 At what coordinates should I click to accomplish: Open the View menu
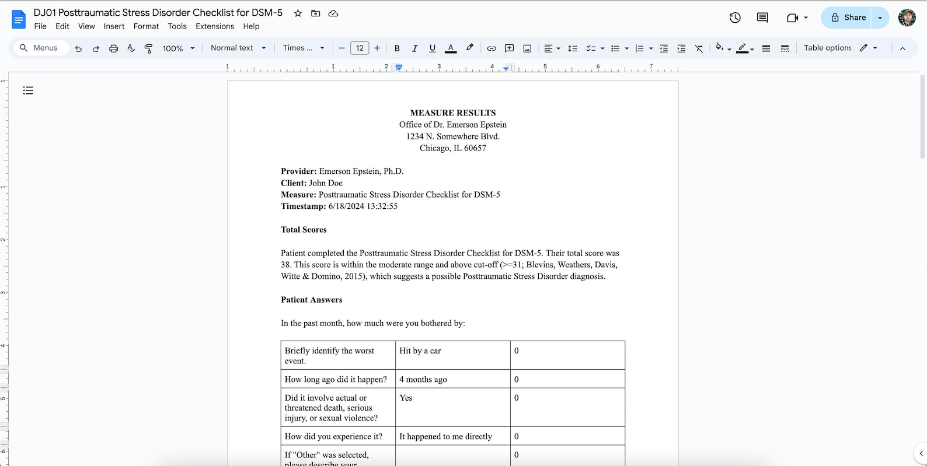pos(86,26)
